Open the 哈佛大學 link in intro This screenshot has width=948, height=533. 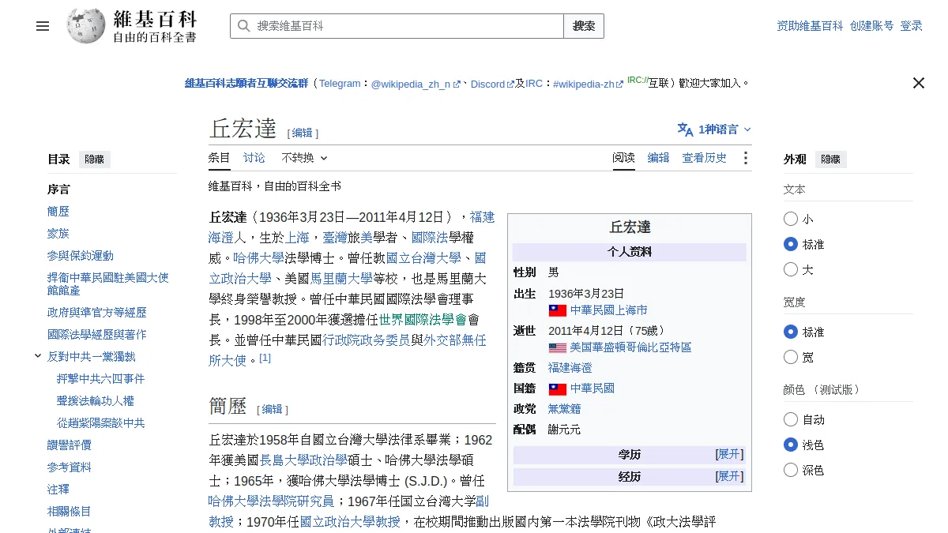click(x=259, y=257)
